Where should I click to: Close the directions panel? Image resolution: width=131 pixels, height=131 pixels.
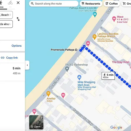18,3
